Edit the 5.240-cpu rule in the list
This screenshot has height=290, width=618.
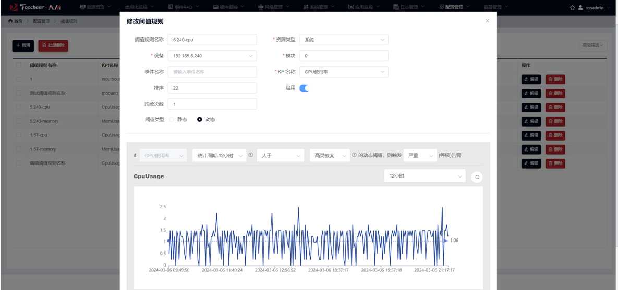point(530,107)
